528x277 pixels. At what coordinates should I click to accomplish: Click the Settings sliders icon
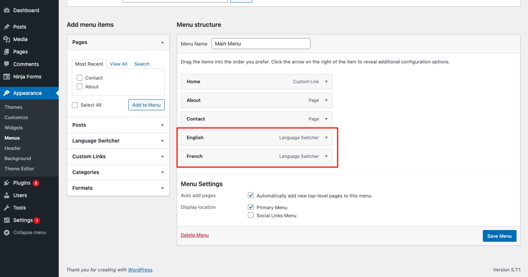tap(6, 220)
